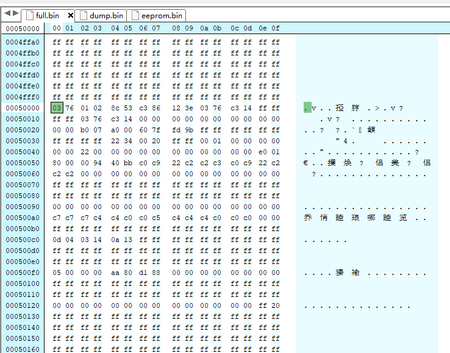Select byte aa in row 000500f0

click(115, 273)
